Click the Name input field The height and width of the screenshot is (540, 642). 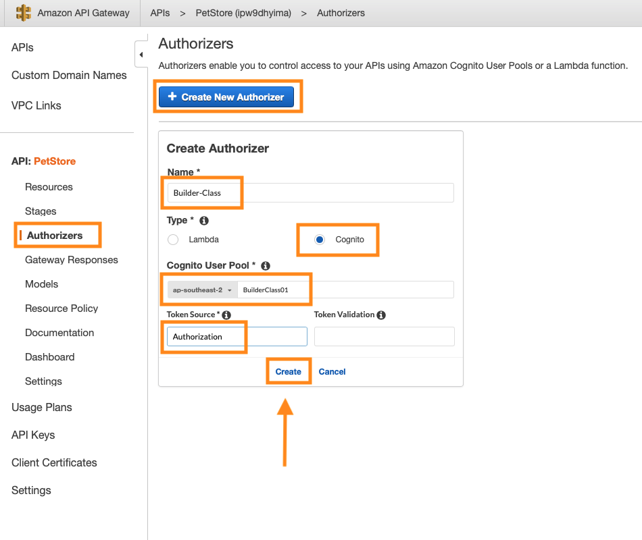point(310,192)
